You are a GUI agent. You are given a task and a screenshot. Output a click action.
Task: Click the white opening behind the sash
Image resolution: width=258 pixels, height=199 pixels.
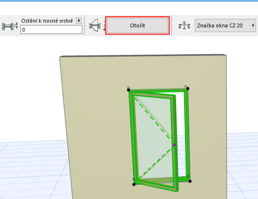181,132
